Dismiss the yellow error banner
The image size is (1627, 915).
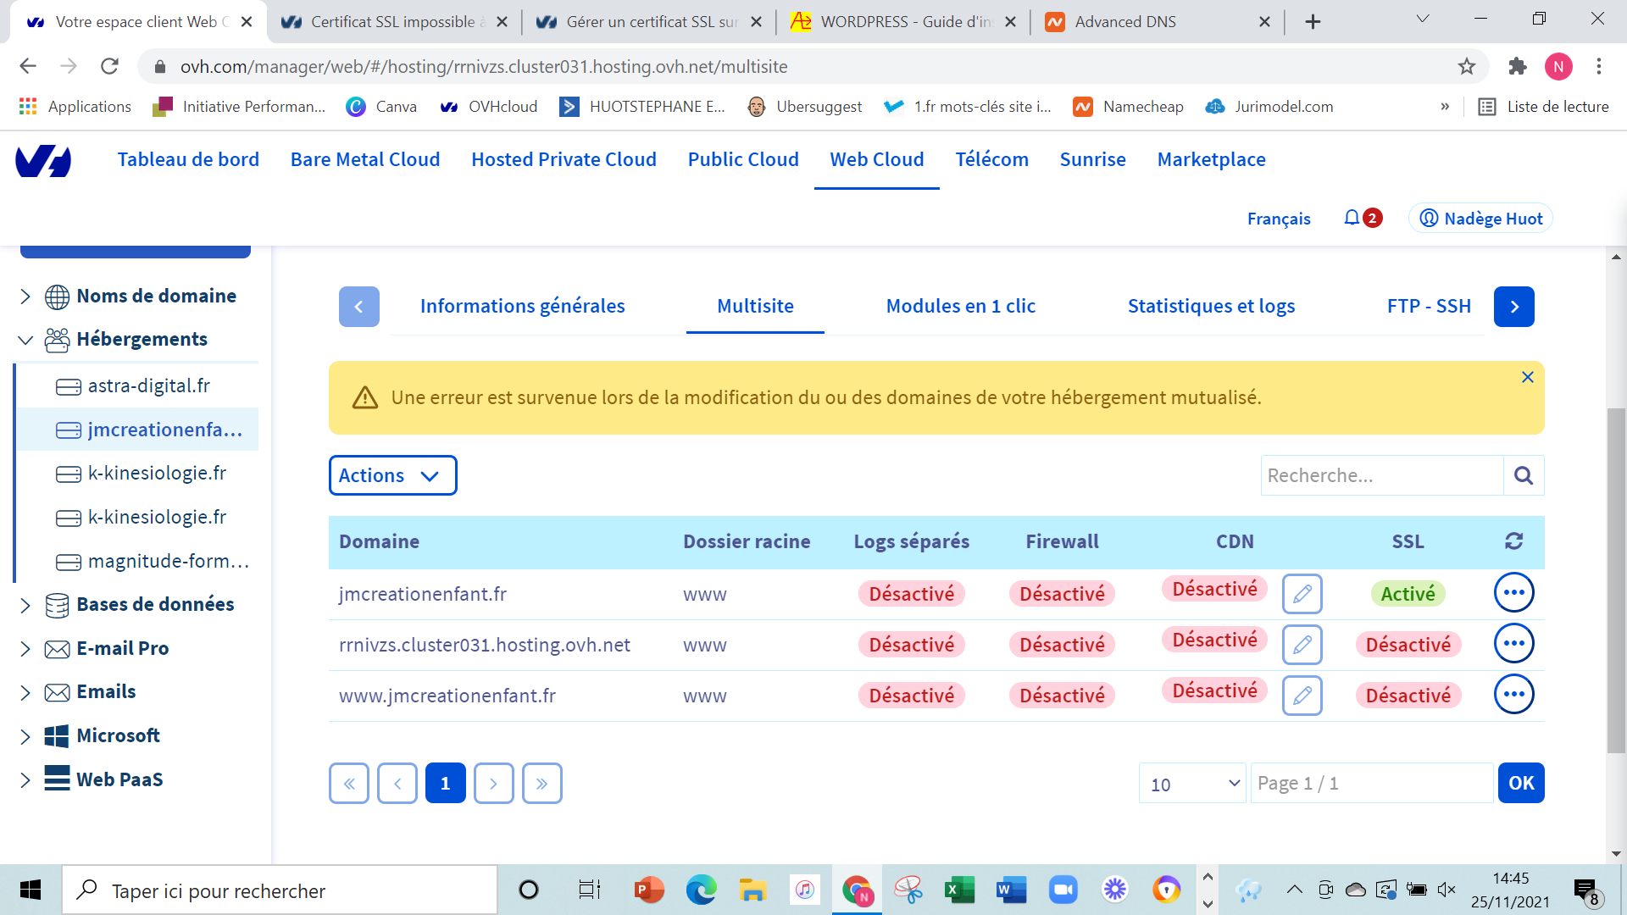coord(1527,378)
